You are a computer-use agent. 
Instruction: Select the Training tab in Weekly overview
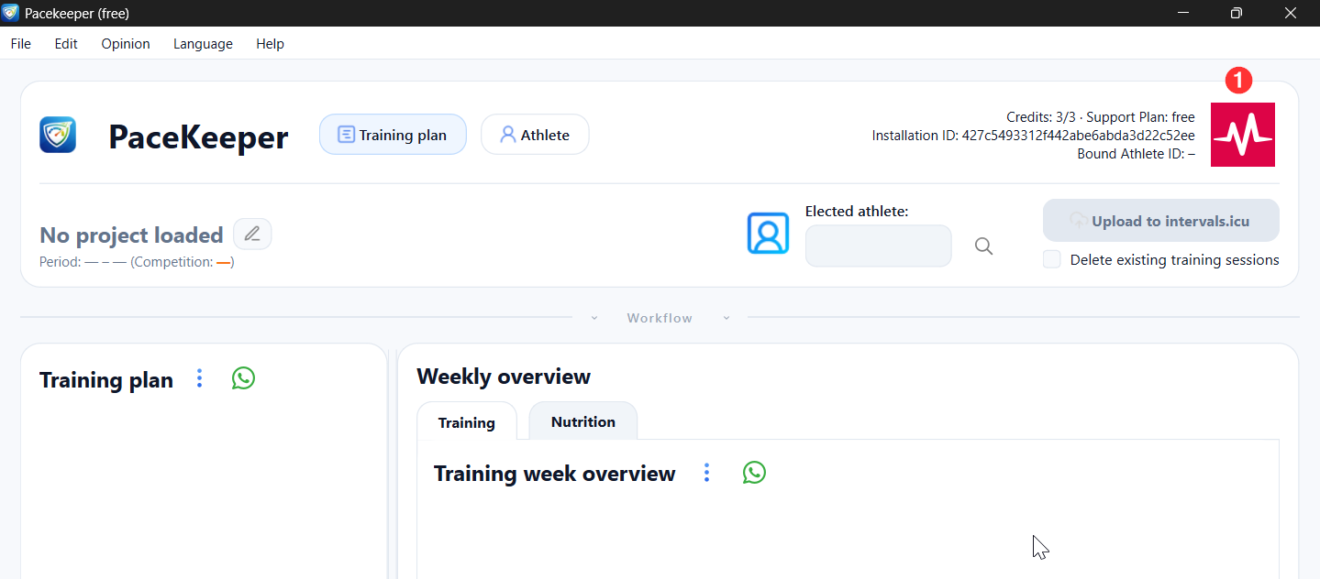466,422
